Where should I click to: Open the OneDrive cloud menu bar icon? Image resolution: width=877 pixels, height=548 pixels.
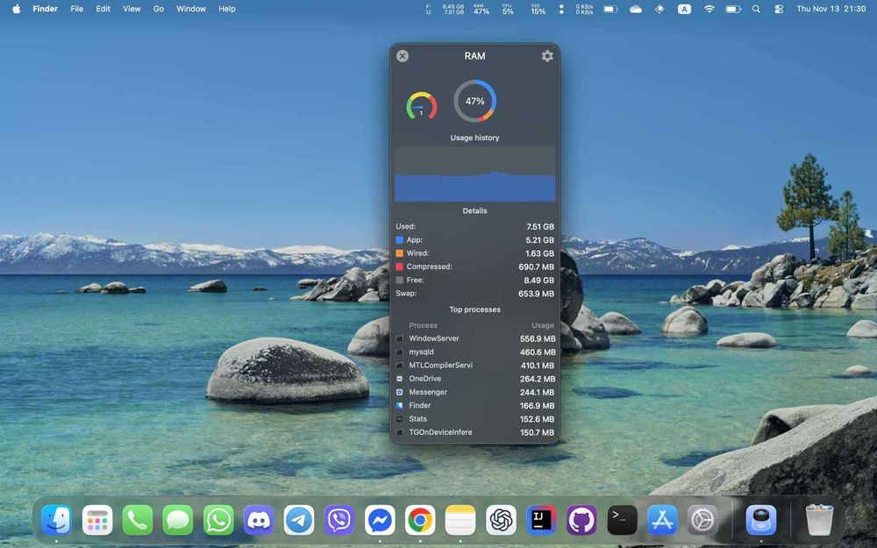click(635, 9)
